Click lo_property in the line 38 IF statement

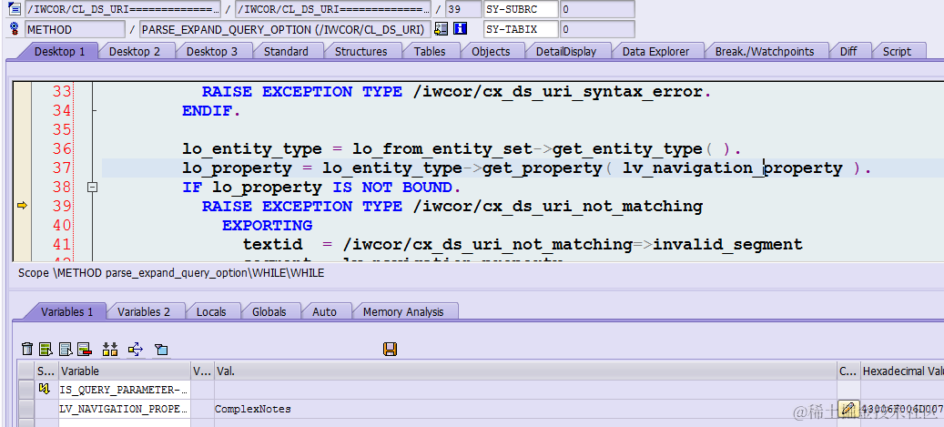pyautogui.click(x=268, y=188)
